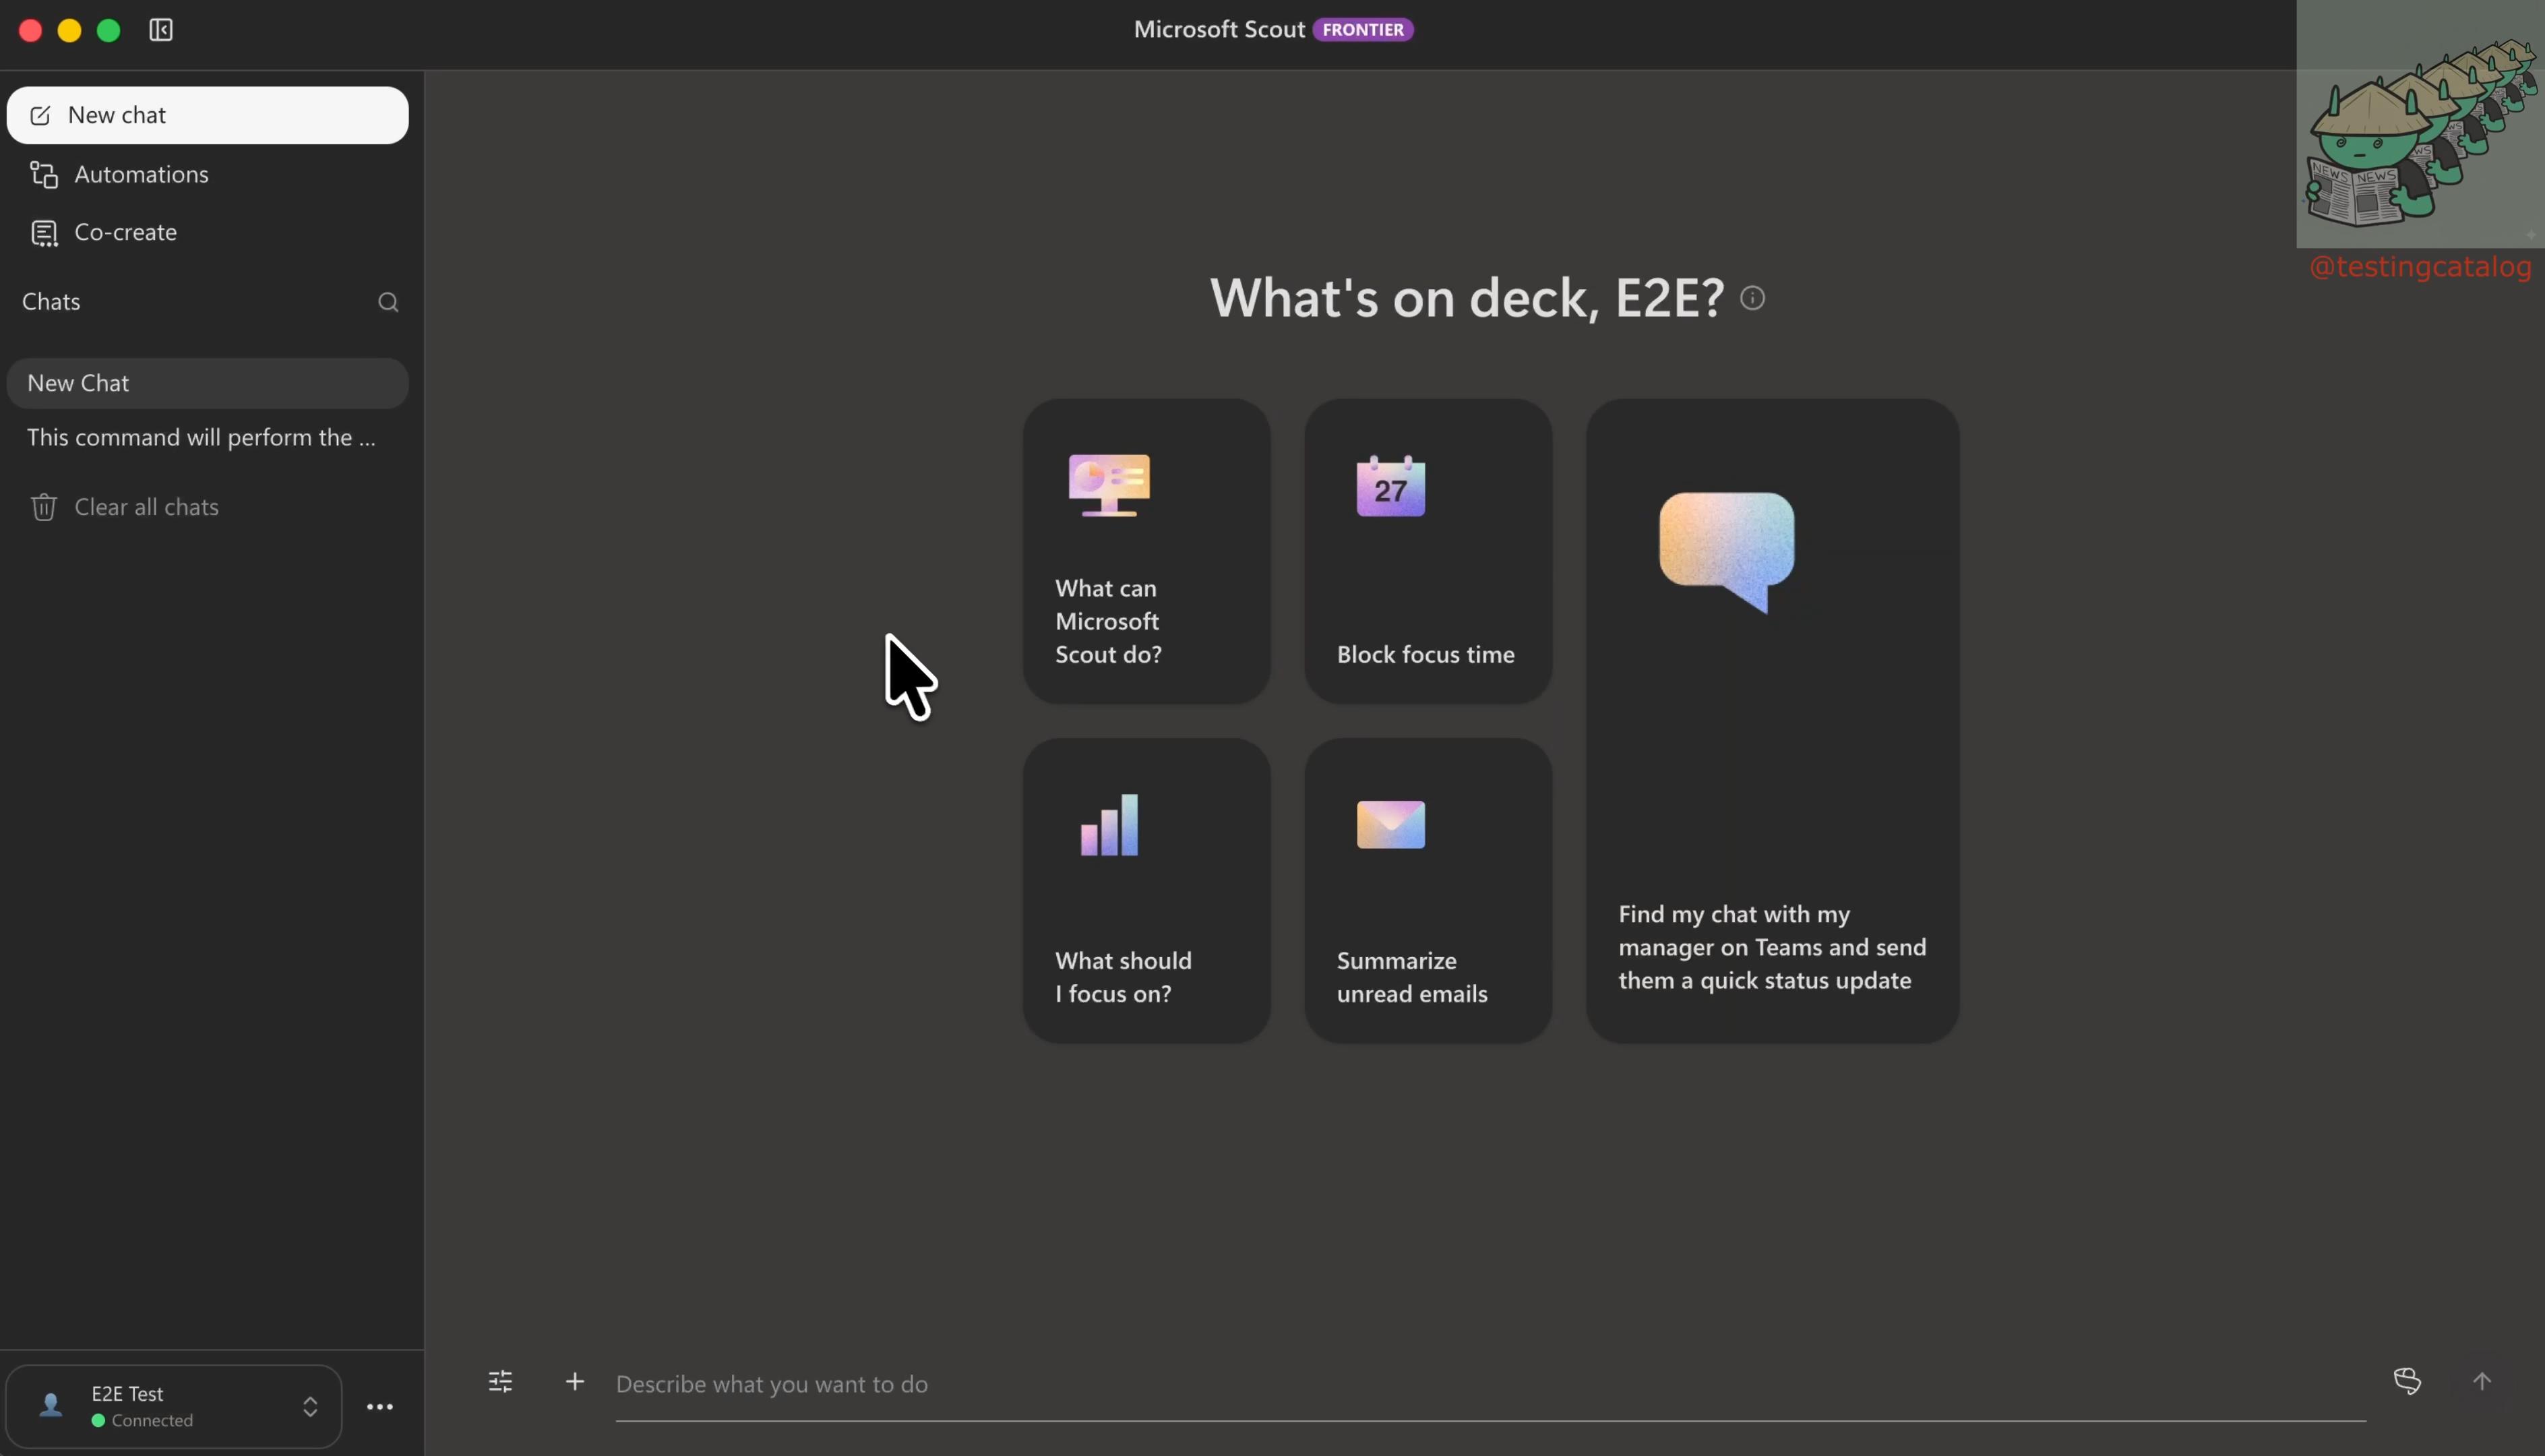Minimize the window with the yellow button
The image size is (2545, 1456).
click(69, 31)
